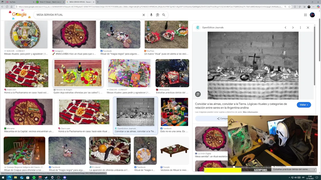Open the Inforama Macumba en la Capital image

pyautogui.click(x=29, y=112)
